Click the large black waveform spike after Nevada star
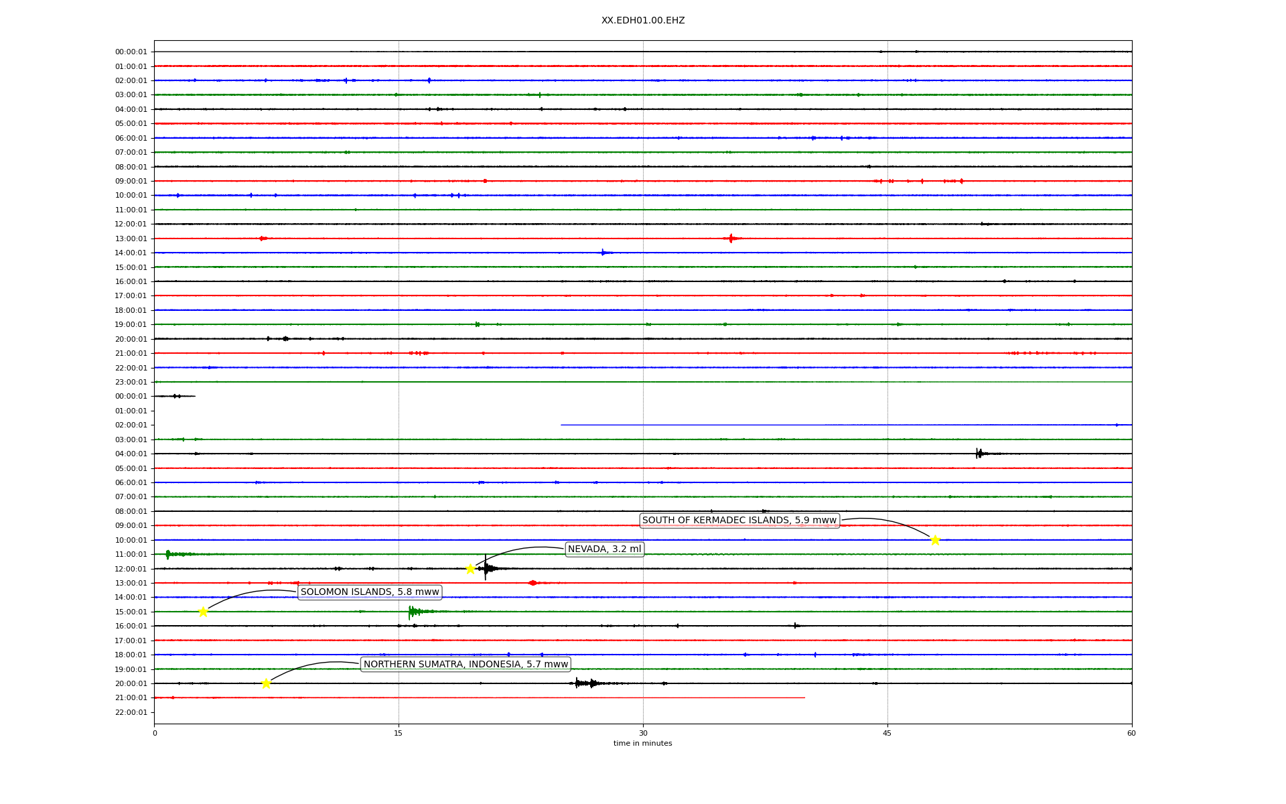This screenshot has height=804, width=1286. point(486,568)
